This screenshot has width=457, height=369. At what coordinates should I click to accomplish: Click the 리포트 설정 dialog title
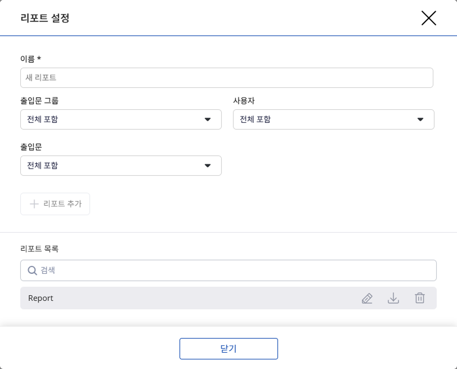pyautogui.click(x=45, y=18)
